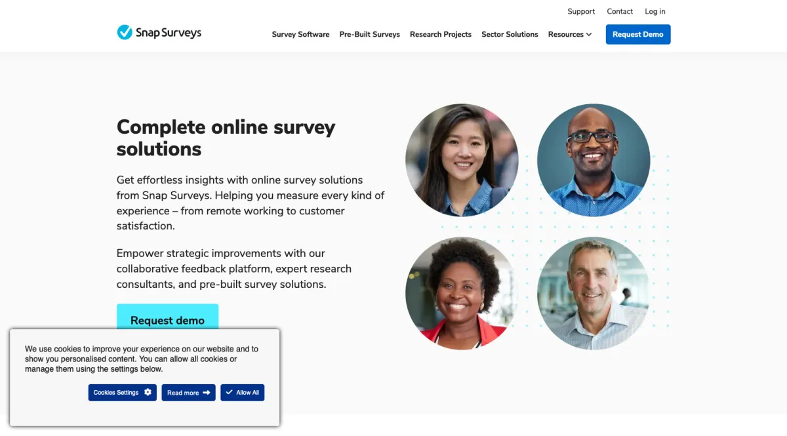The image size is (787, 436).
Task: Open Cookies Settings button
Action: 123,392
